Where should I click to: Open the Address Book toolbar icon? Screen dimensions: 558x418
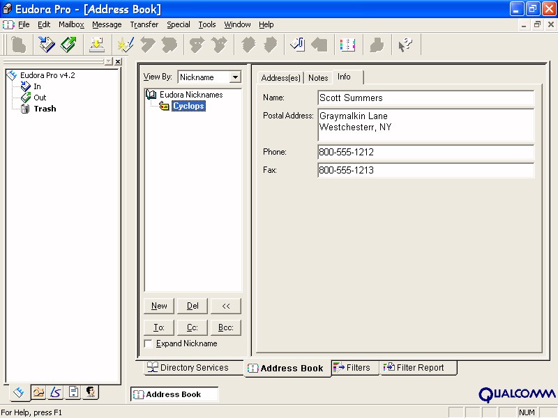347,45
